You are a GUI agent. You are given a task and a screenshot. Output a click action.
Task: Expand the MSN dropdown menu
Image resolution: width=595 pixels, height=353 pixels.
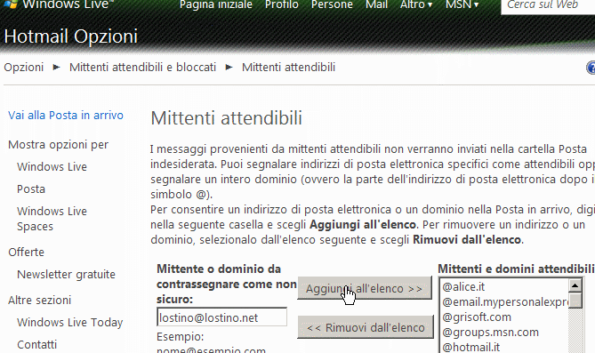click(x=462, y=4)
